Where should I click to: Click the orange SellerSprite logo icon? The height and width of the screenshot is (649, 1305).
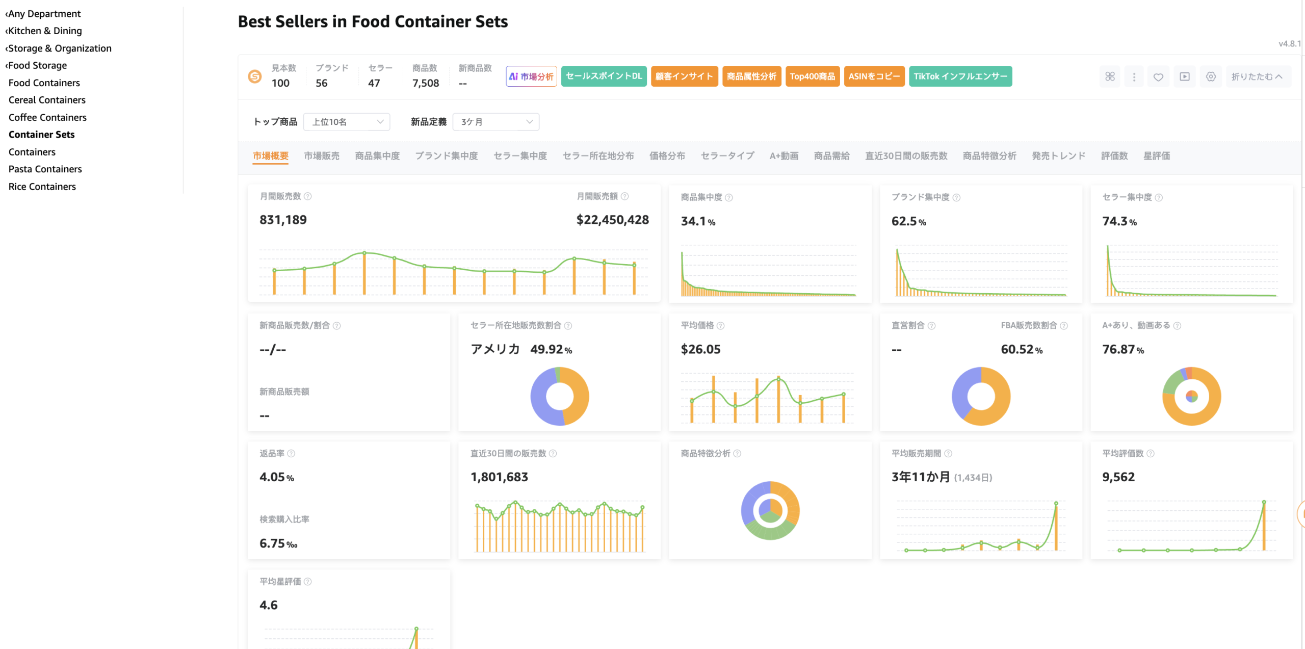point(255,76)
